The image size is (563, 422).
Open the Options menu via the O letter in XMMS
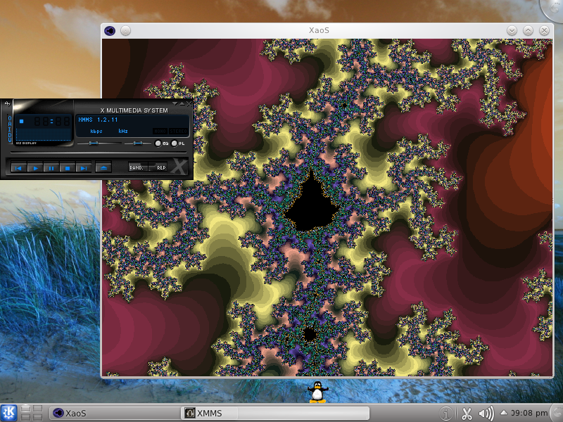(x=9, y=118)
